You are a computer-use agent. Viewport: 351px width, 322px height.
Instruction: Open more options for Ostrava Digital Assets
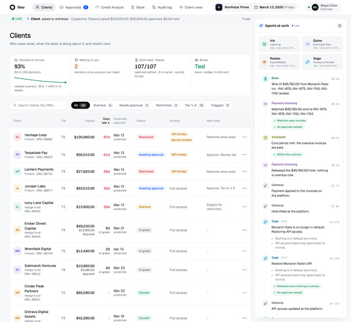pos(244,318)
